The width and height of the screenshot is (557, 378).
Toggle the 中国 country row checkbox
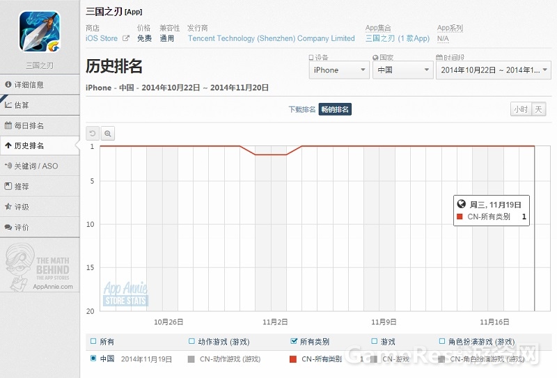(x=93, y=358)
